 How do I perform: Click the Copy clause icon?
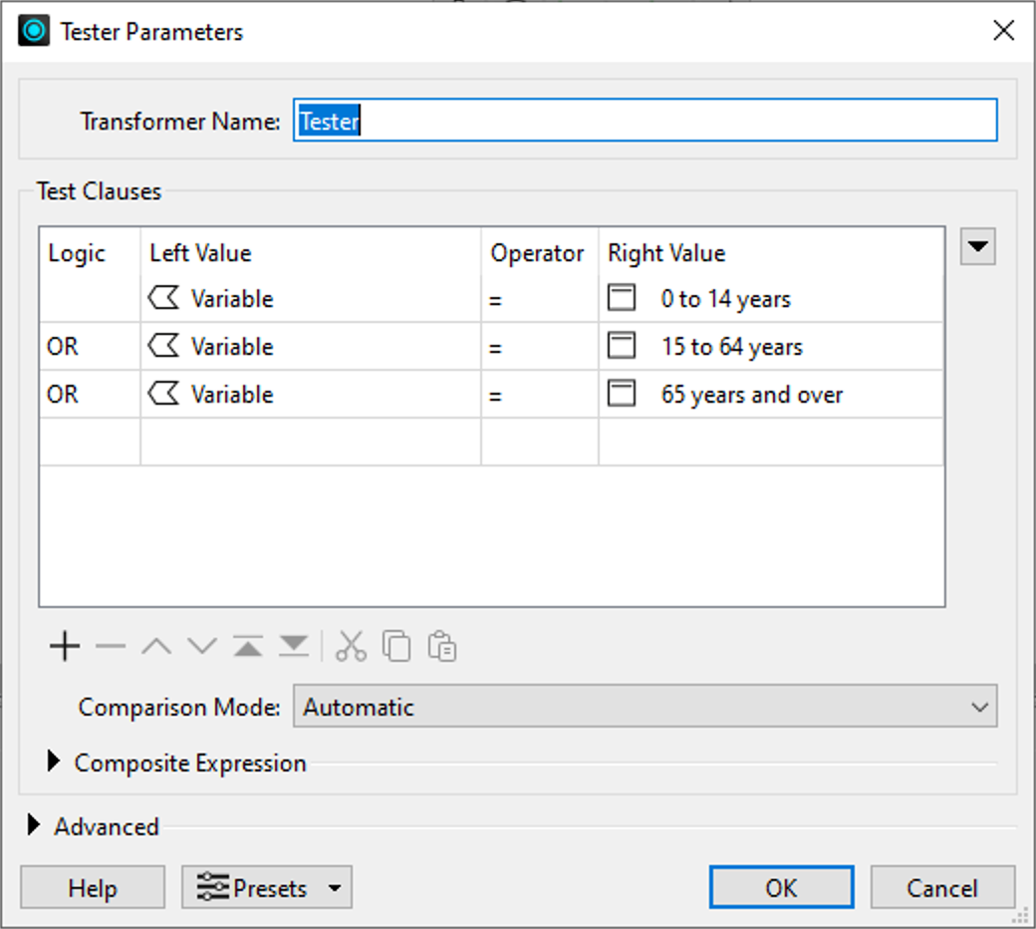tap(394, 646)
